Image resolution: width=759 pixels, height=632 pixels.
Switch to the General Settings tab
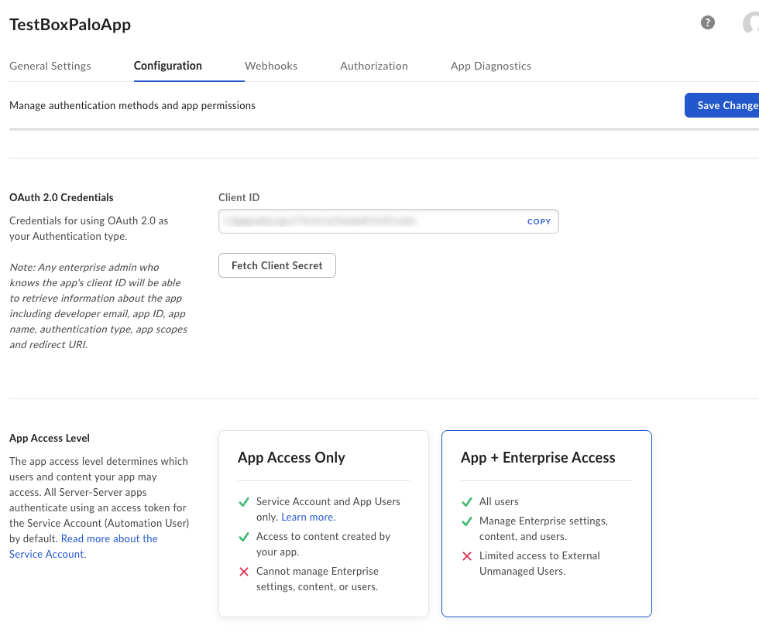[x=50, y=66]
